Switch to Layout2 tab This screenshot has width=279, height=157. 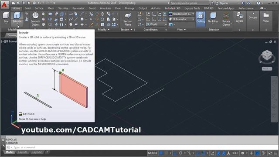[x=37, y=152]
